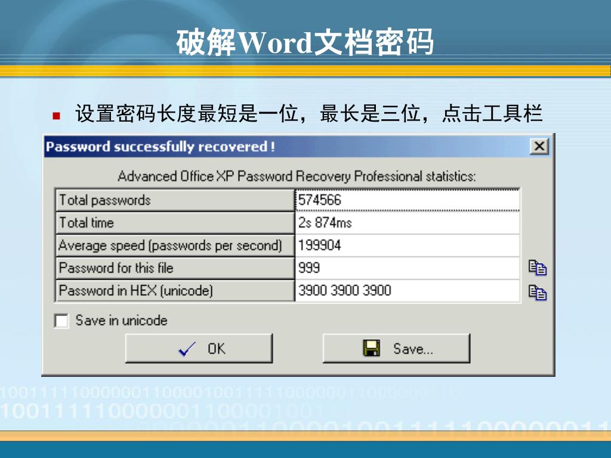Screen dimensions: 611x458
Task: Close the Password successfully recovered dialog
Action: [539, 147]
